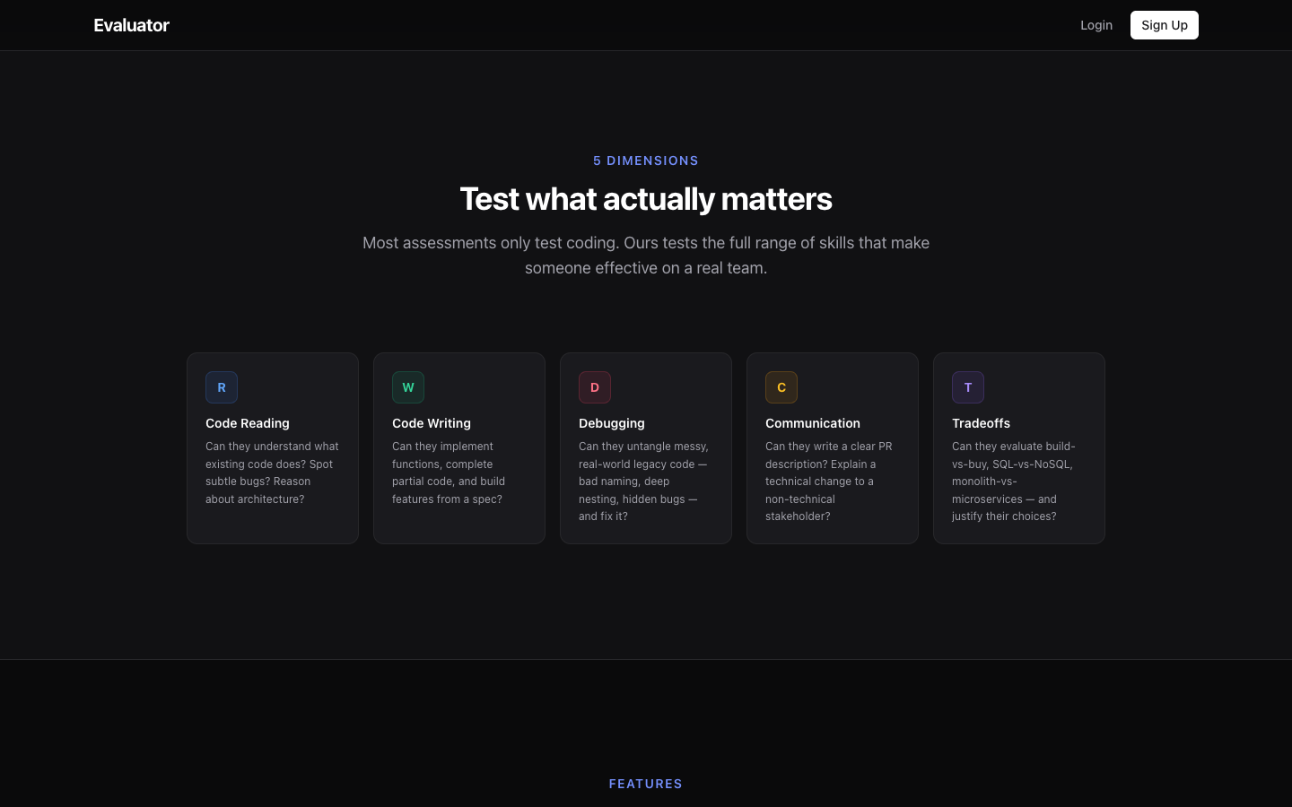Select the purple T Tradeoffs icon
The height and width of the screenshot is (807, 1292).
(968, 387)
